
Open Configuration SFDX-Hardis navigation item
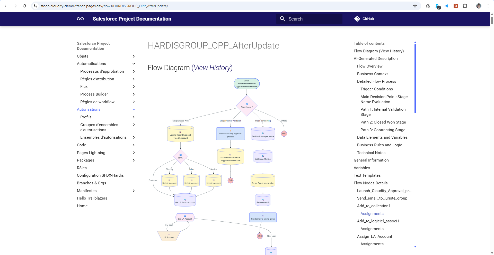[x=100, y=175]
